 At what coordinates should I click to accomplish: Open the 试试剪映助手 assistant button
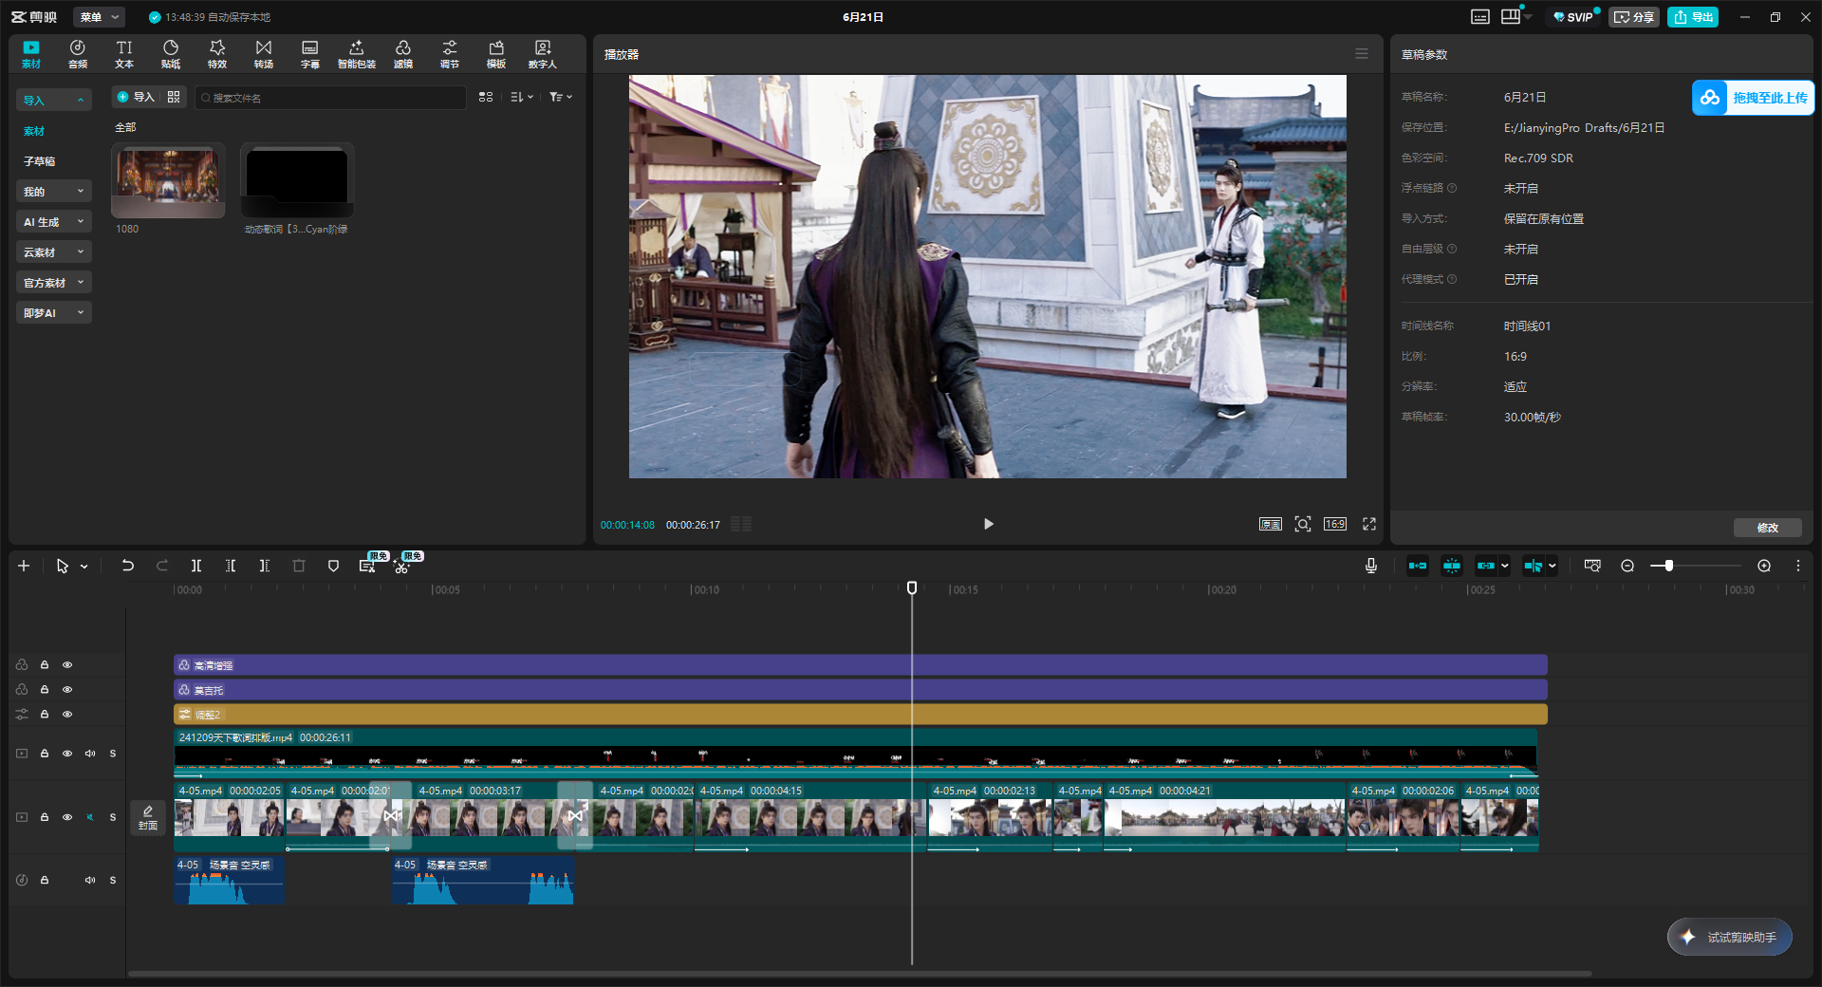point(1730,937)
